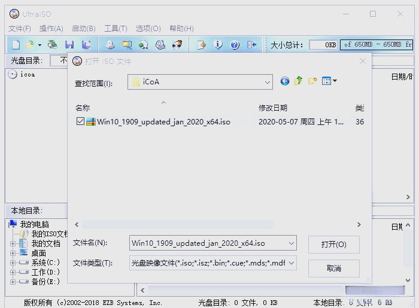Click the UltraISO title bar icon
This screenshot has height=308, width=419.
(14, 14)
